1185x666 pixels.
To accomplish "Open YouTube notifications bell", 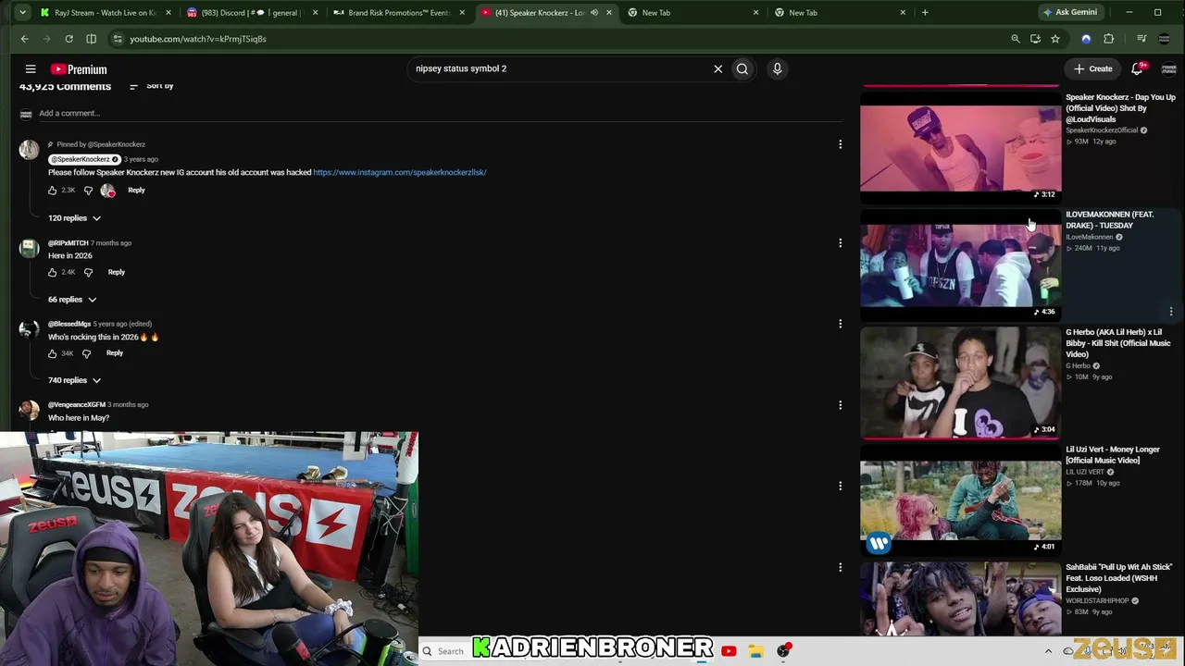I will (x=1138, y=68).
